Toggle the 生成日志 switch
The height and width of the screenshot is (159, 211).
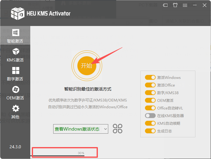pyautogui.click(x=150, y=131)
